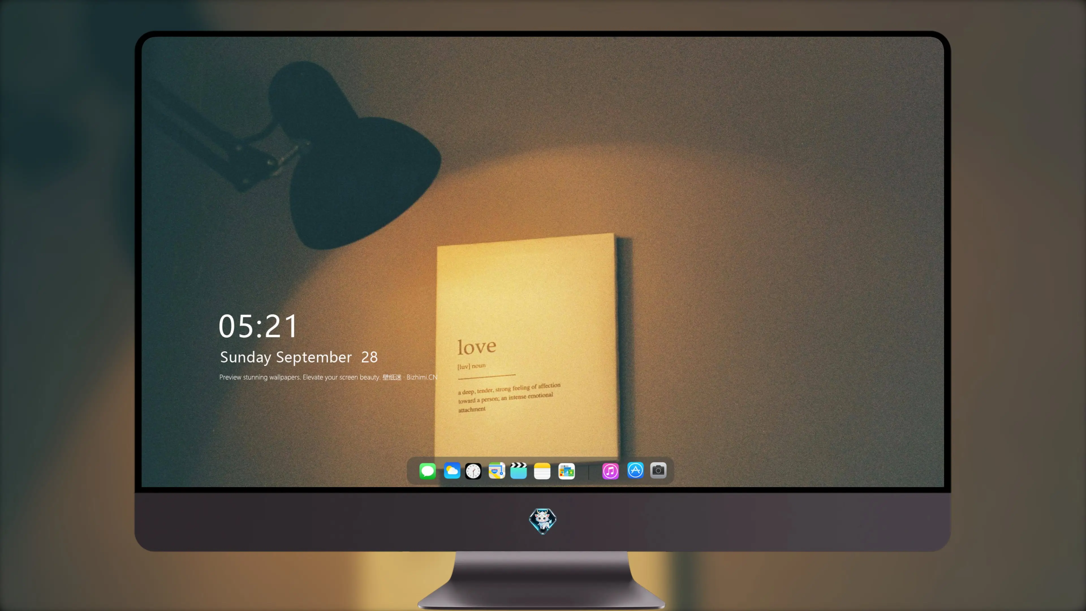1086x611 pixels.
Task: Launch the Videos clapperboard app
Action: 519,471
